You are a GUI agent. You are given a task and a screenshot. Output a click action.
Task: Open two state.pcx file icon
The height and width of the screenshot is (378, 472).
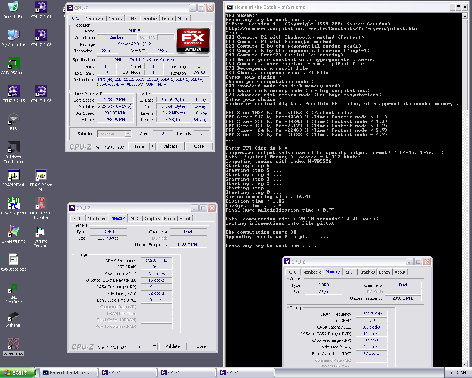coord(13,262)
